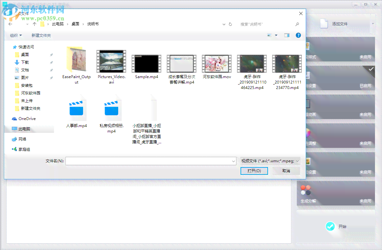Select 虎牙-胖炸 file ending 464225.mp4
This screenshot has height=250, width=382.
click(252, 72)
